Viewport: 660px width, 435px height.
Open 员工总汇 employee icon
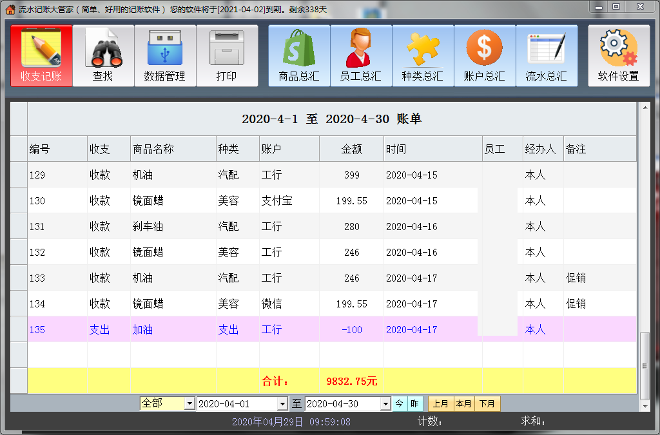click(x=361, y=55)
